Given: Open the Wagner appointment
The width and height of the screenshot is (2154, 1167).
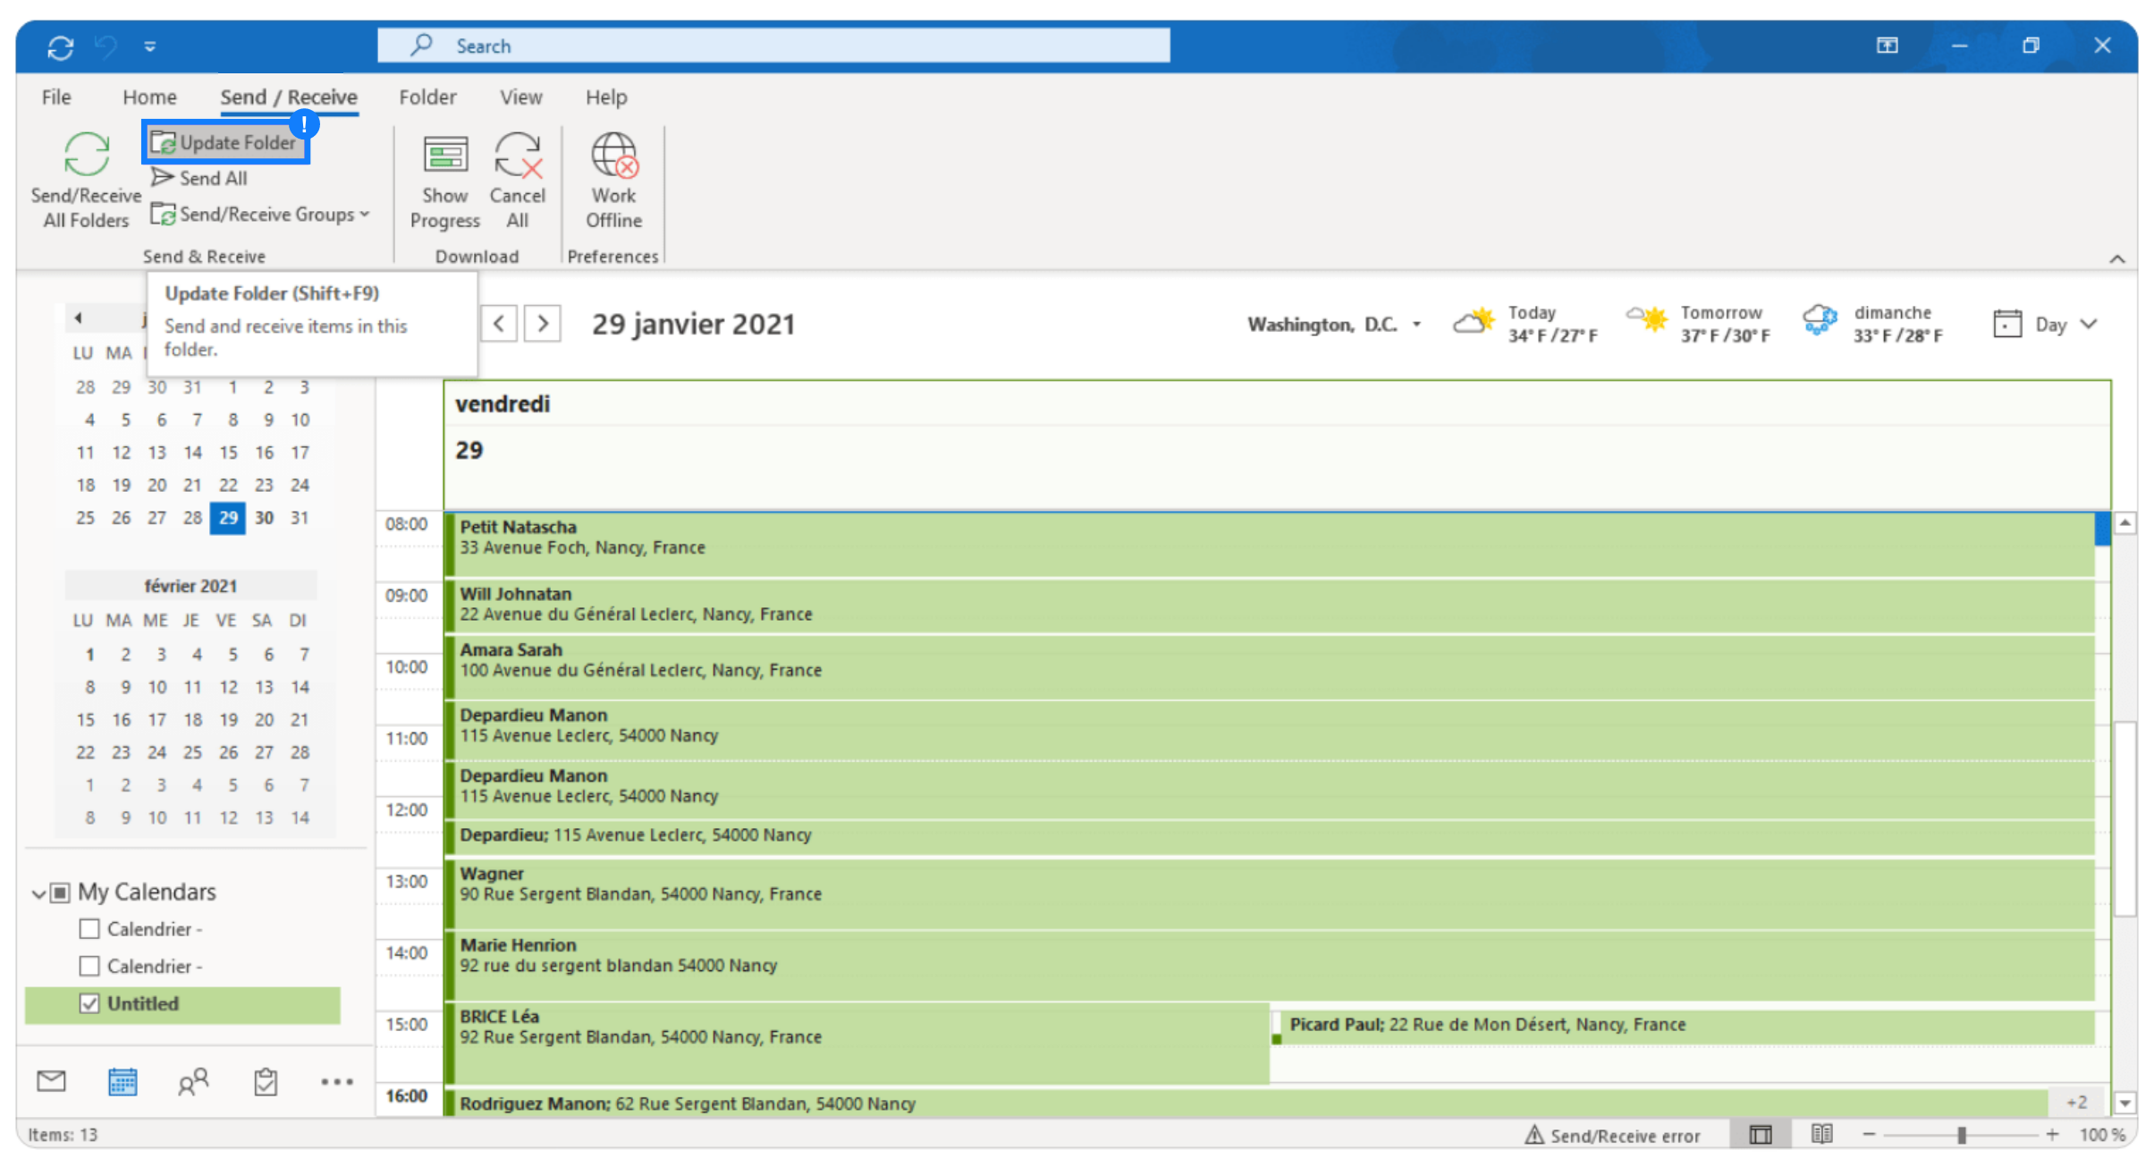Looking at the screenshot, I should coord(1270,892).
